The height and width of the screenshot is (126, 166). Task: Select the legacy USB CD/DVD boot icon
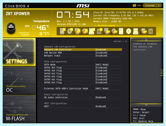tap(114, 31)
